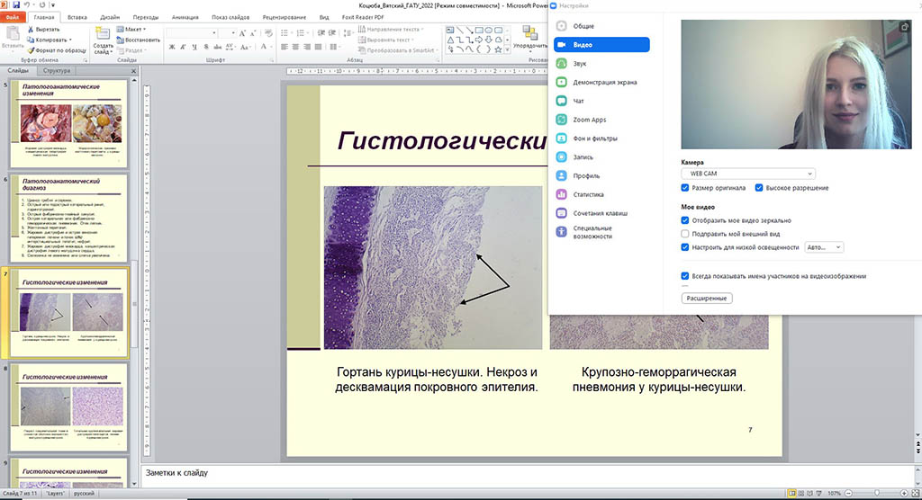Click the русский language status bar entry
The width and height of the screenshot is (922, 500).
pos(84,494)
